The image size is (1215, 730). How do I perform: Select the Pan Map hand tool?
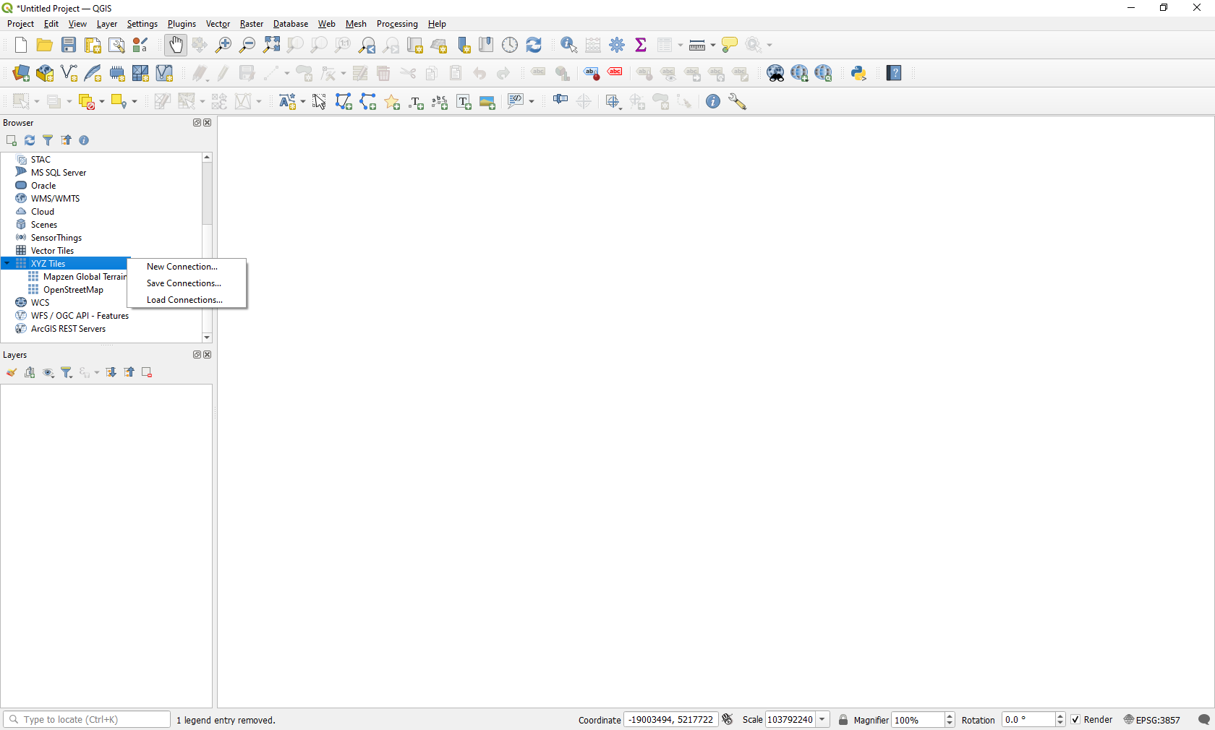click(x=175, y=45)
